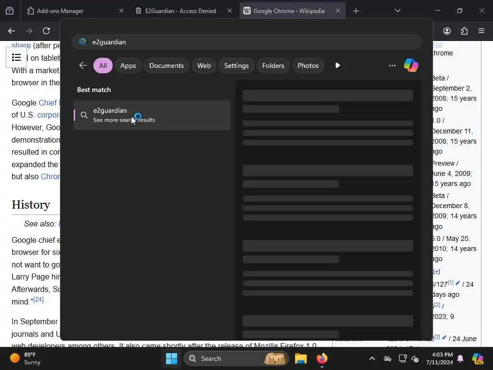Expand the list all tabs chevron
493x370 pixels.
tap(397, 11)
